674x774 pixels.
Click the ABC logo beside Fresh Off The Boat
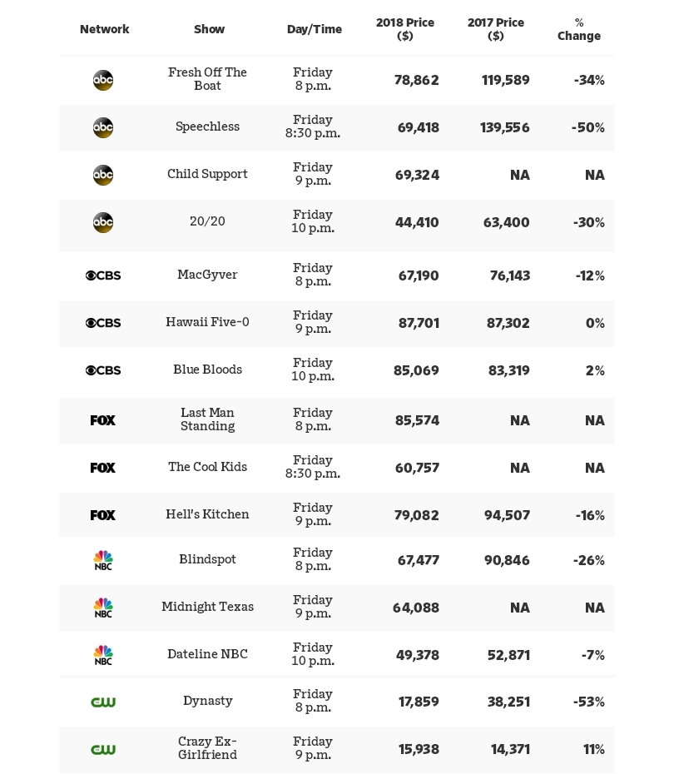coord(103,80)
